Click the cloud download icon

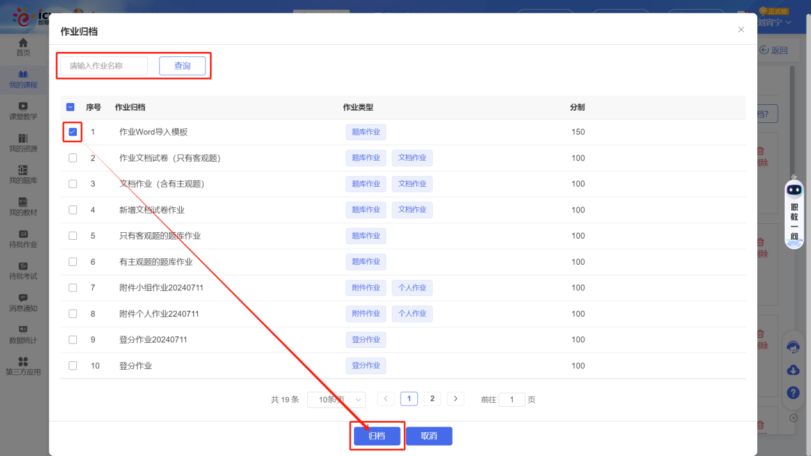[x=793, y=370]
